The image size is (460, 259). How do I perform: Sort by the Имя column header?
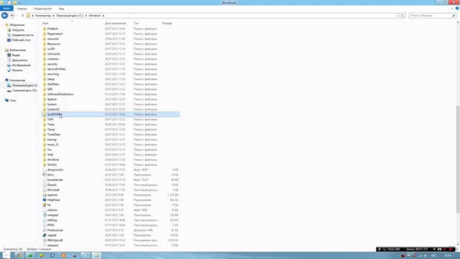pos(45,23)
